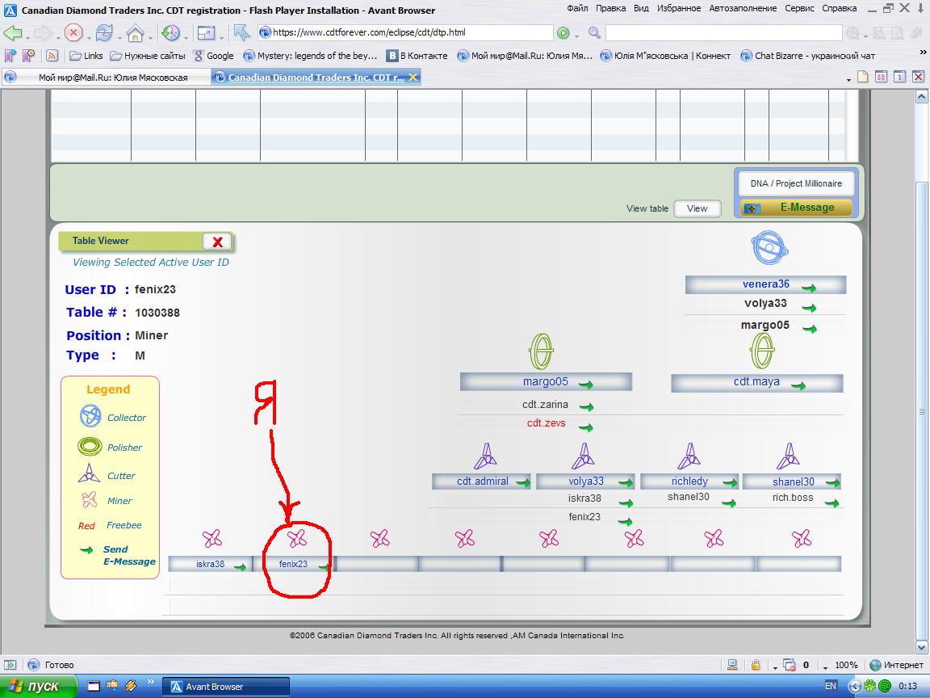
Task: Expand the history button dropdown arrow
Action: click(186, 36)
